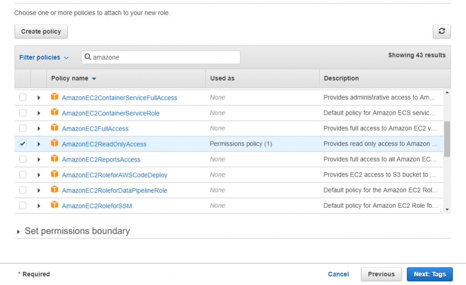Viewport: 466px width, 285px height.
Task: Click the policy search input field
Action: [x=161, y=57]
